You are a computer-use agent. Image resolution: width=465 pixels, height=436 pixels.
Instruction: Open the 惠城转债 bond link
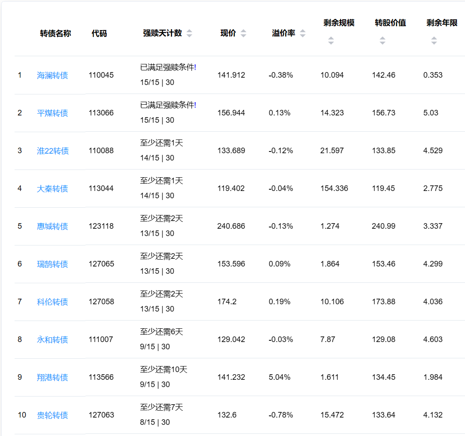pos(52,227)
